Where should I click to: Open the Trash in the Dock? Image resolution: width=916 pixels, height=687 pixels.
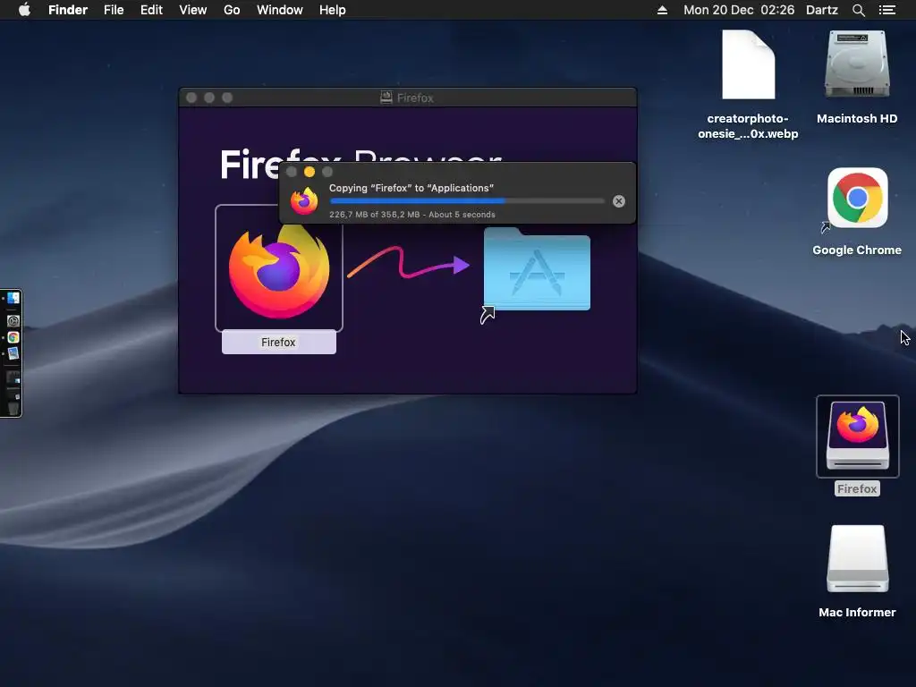click(13, 408)
